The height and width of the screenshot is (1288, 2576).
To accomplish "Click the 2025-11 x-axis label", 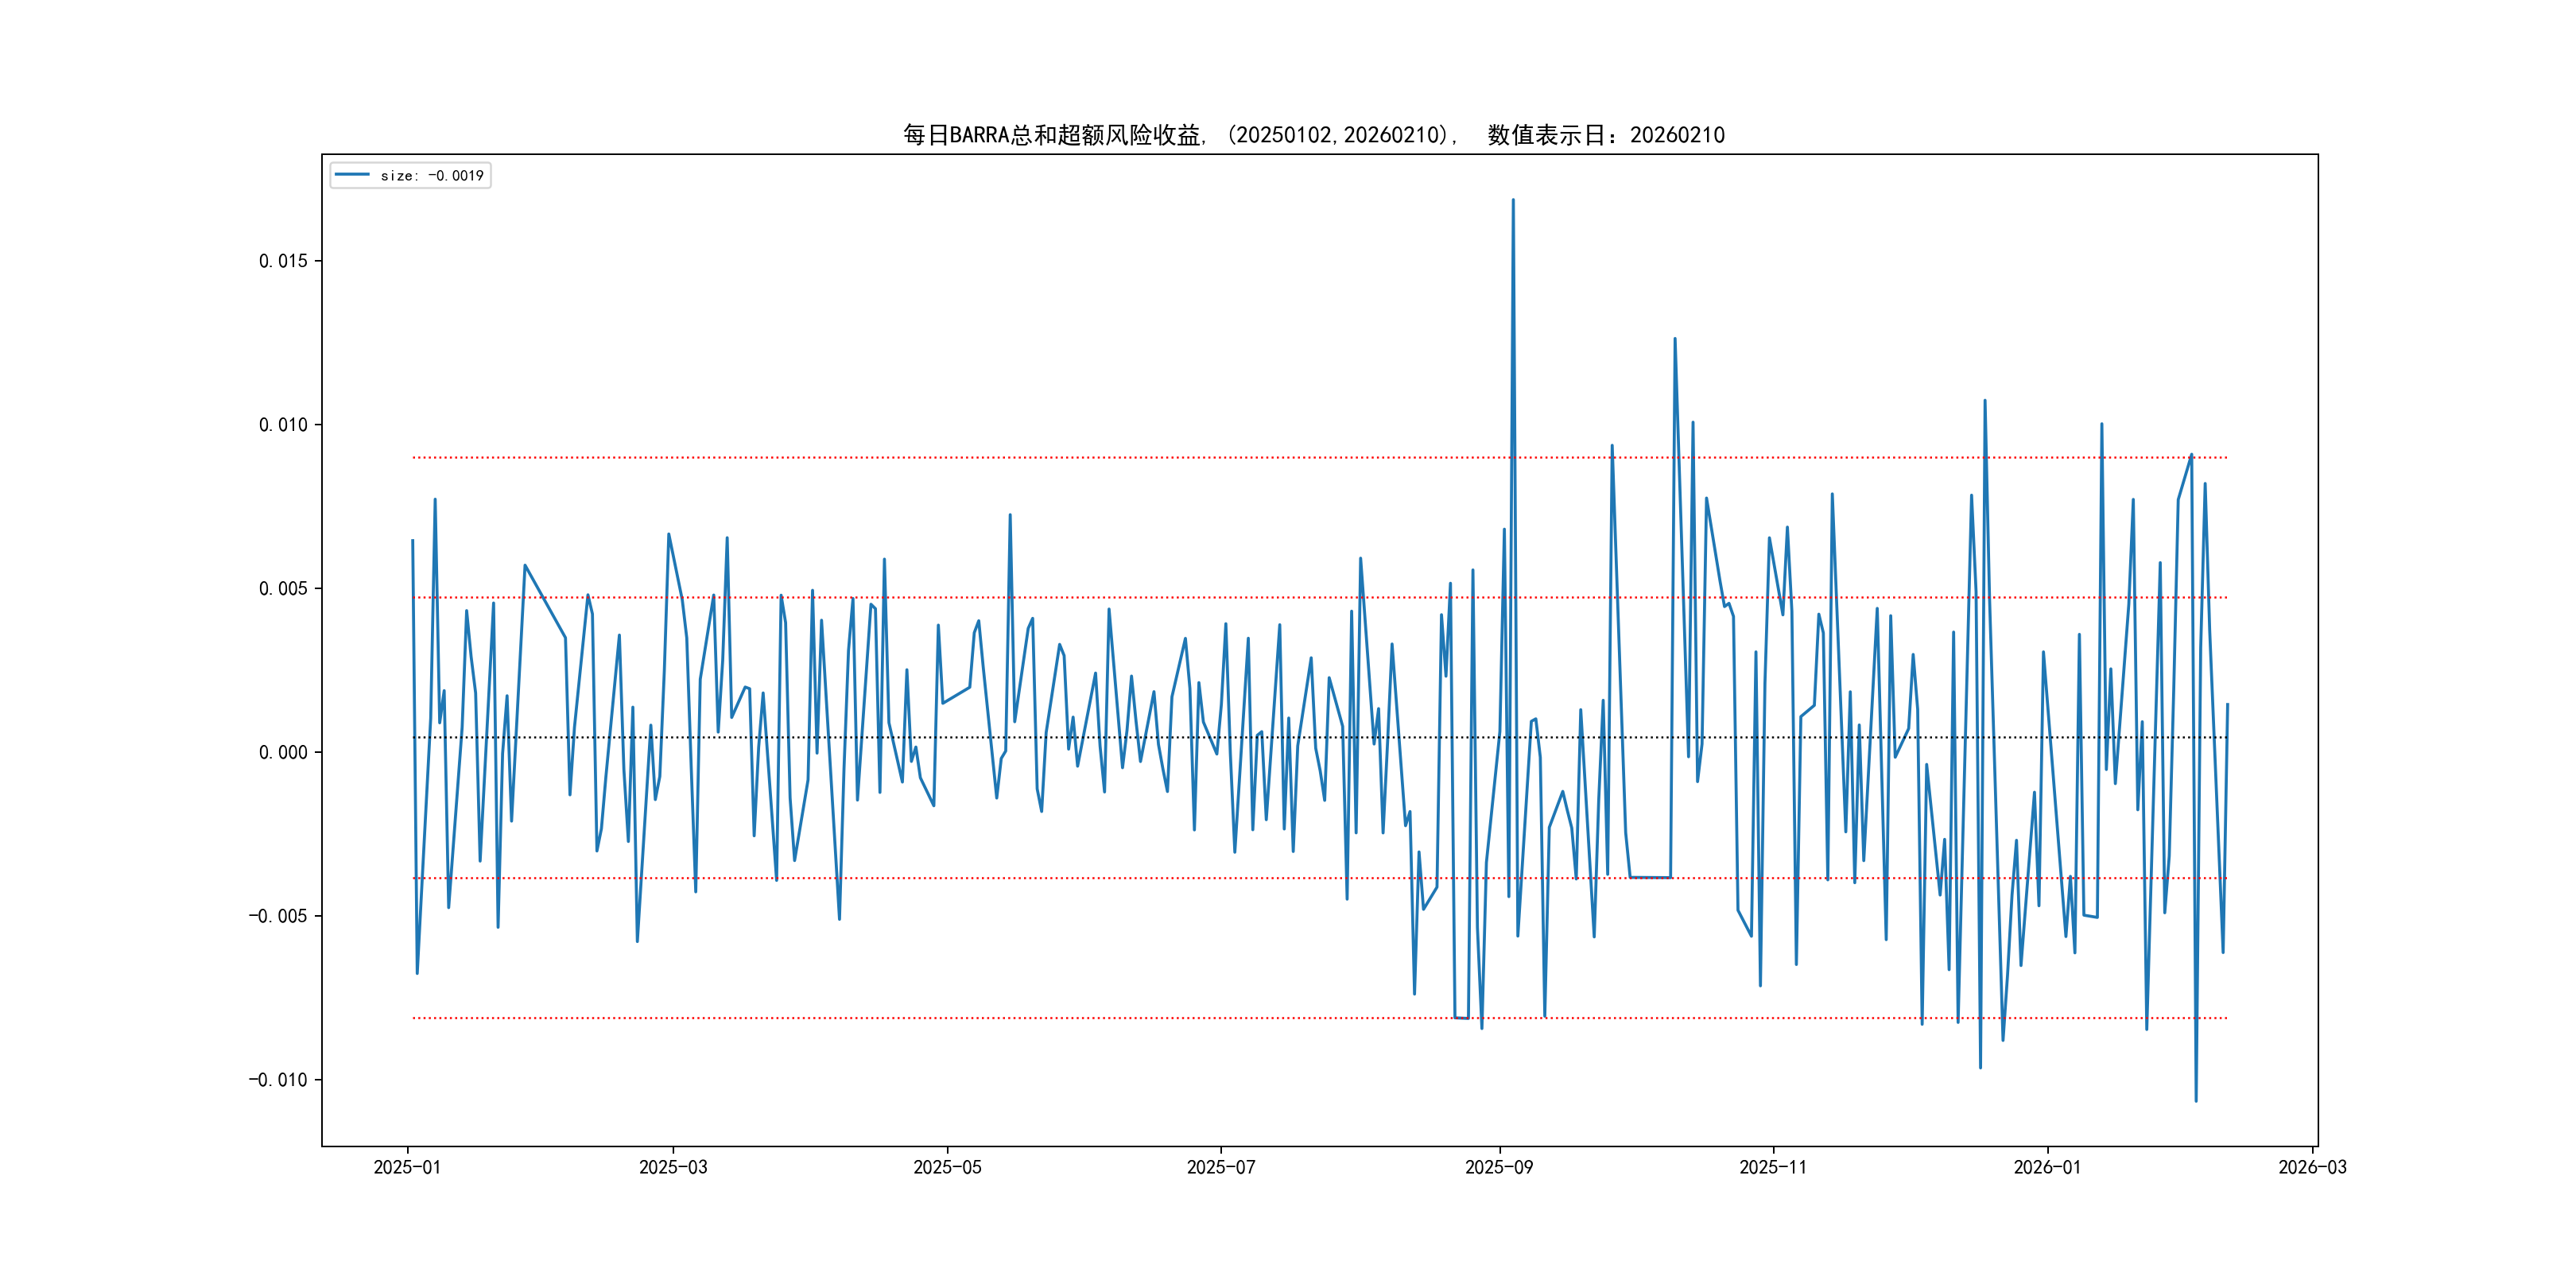I will 1772,1167.
